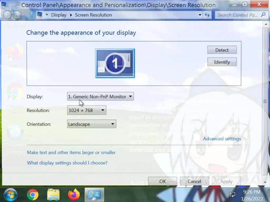Click the window title bar icon

4,4
